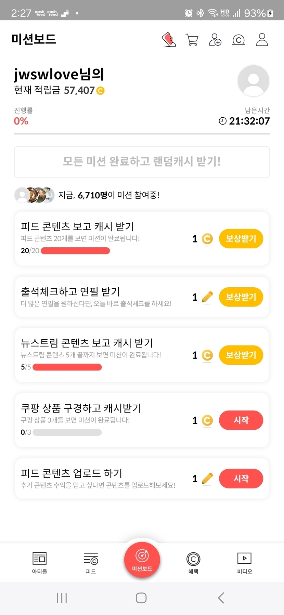Claim reward for 피드 콘텐츠 보고 캐시 받기
The width and height of the screenshot is (284, 615).
(x=241, y=239)
